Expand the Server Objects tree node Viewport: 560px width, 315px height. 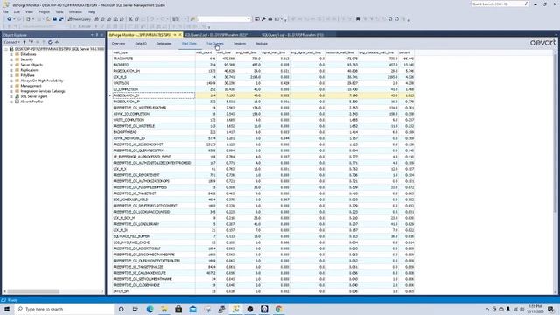tap(11, 65)
